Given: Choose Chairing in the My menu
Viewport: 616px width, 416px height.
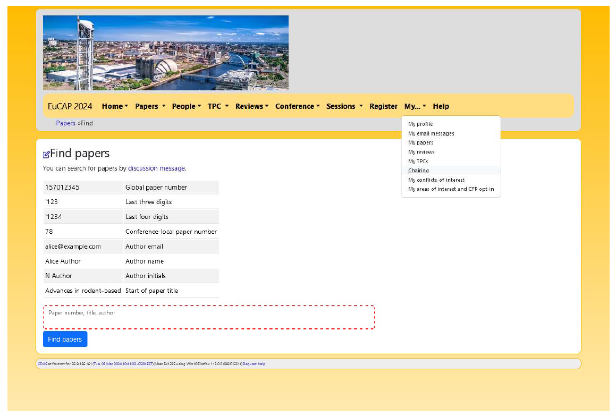Looking at the screenshot, I should click(418, 171).
